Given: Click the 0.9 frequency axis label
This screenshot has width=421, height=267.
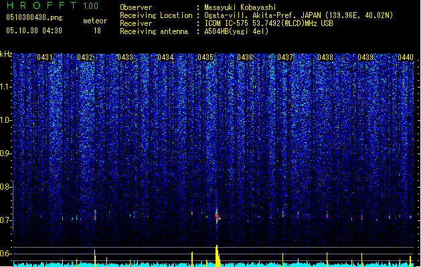Looking at the screenshot, I should [5, 154].
